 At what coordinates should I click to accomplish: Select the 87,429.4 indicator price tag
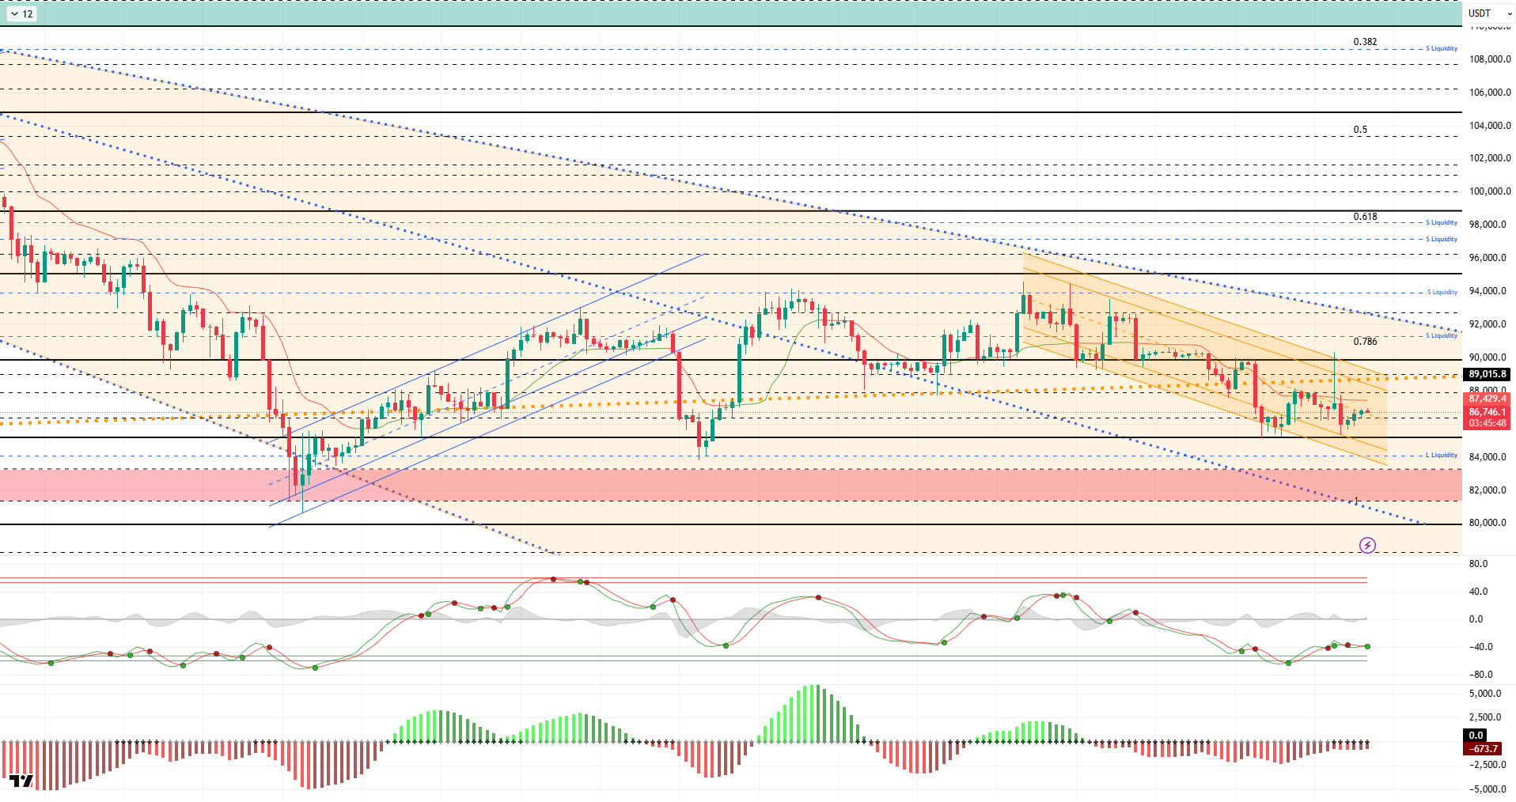pyautogui.click(x=1487, y=399)
